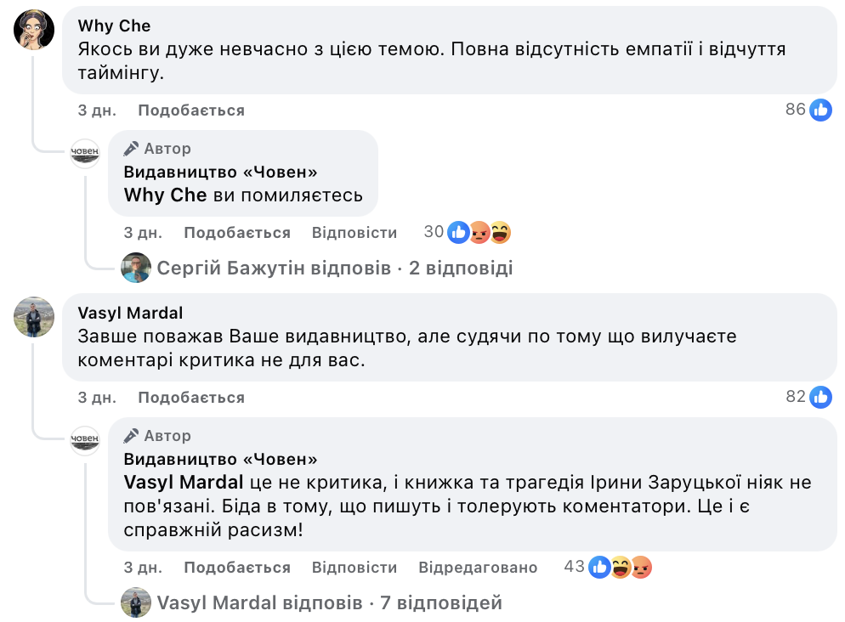Click like reaction on Vasyl Mardal's comment
845x622 pixels.
[x=820, y=397]
